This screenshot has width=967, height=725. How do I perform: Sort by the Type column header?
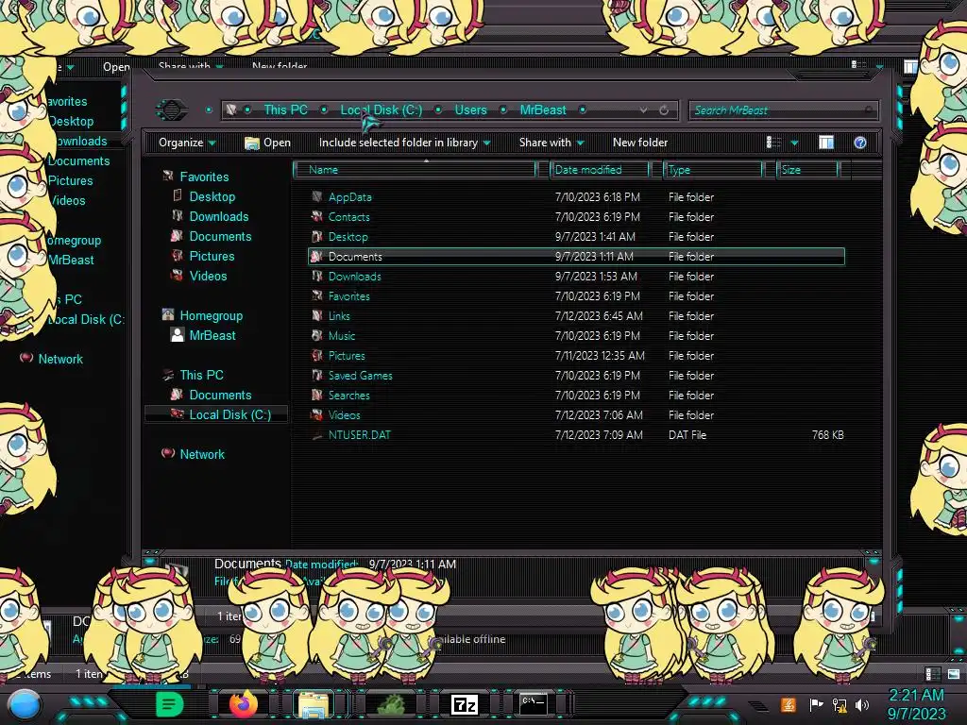click(x=714, y=170)
